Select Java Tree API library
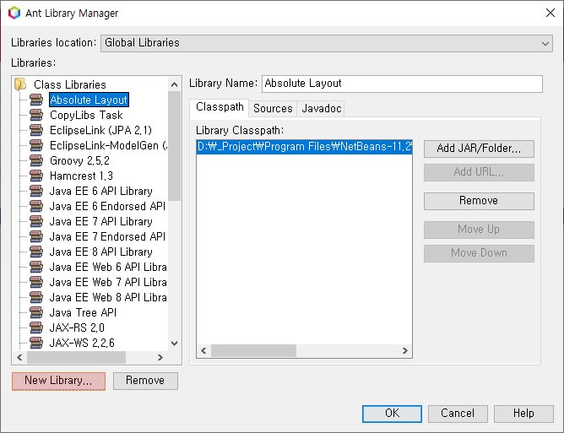This screenshot has width=564, height=433. coord(83,313)
